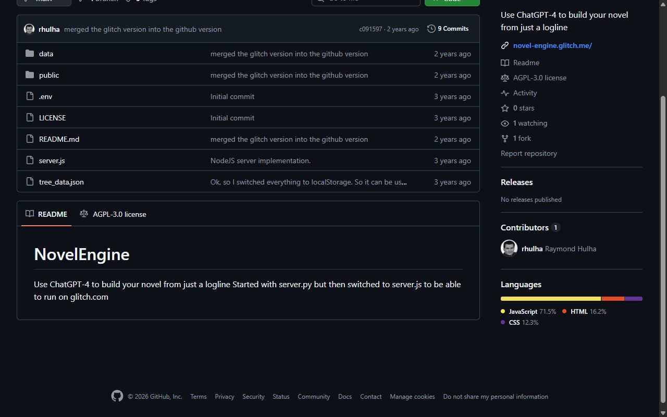Viewport: 667px width, 417px height.
Task: Open the data folder icon
Action: [x=30, y=53]
